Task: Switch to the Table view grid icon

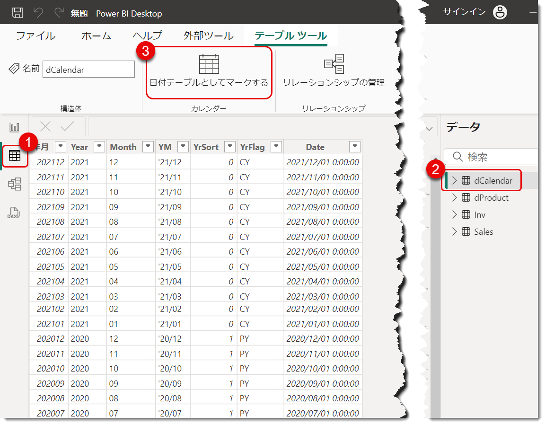Action: 15,155
